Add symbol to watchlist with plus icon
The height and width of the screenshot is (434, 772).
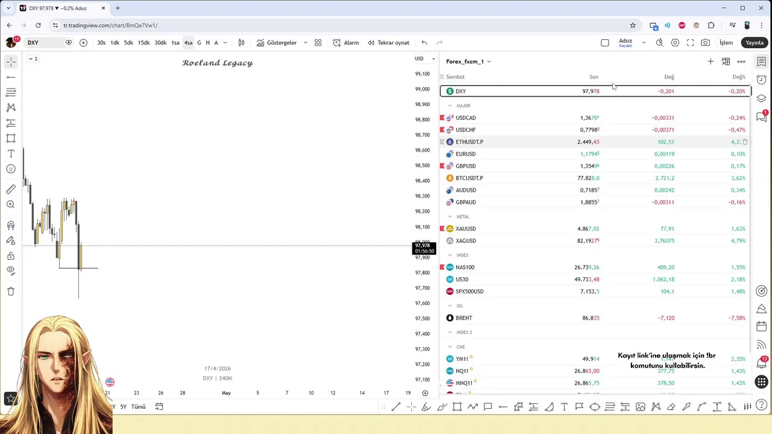coord(710,61)
